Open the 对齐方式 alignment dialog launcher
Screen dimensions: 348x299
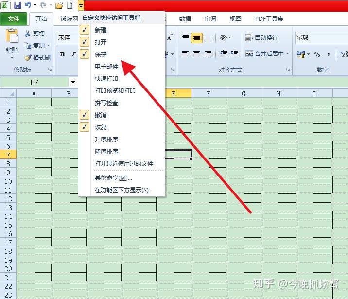[x=288, y=70]
